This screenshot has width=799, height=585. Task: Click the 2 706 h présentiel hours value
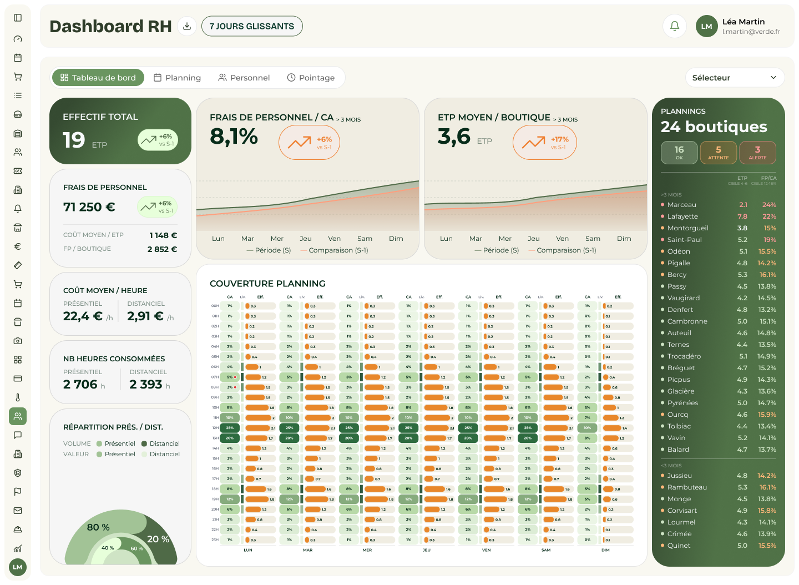(84, 384)
